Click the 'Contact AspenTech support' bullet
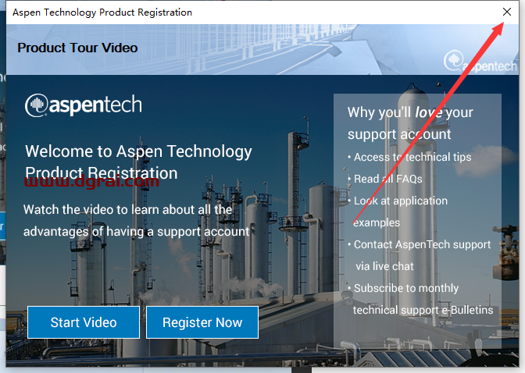Image resolution: width=525 pixels, height=373 pixels. (419, 244)
